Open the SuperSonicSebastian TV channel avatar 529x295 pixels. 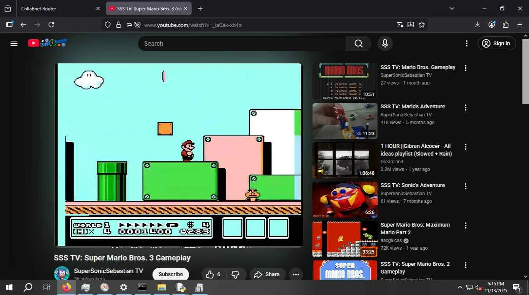(x=62, y=273)
